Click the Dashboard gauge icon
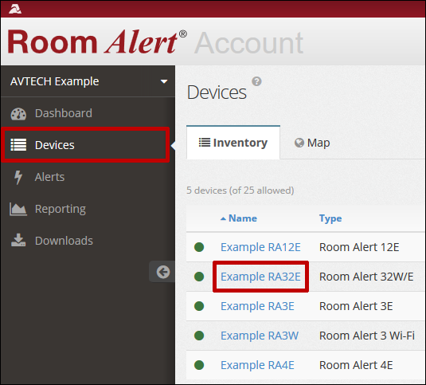This screenshot has height=385, width=426. point(18,114)
